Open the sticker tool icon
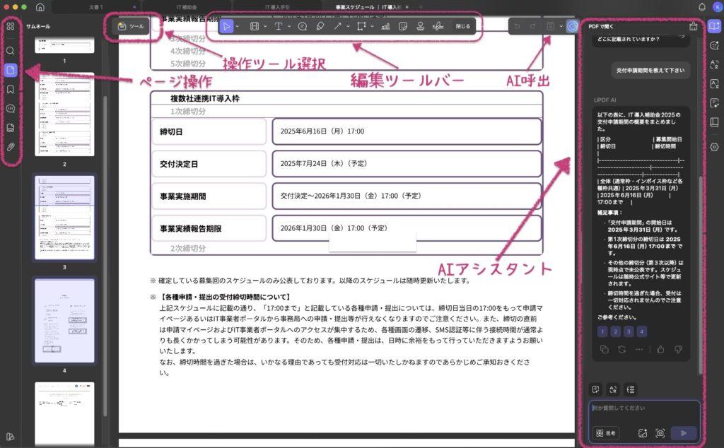The image size is (724, 448). pos(403,26)
